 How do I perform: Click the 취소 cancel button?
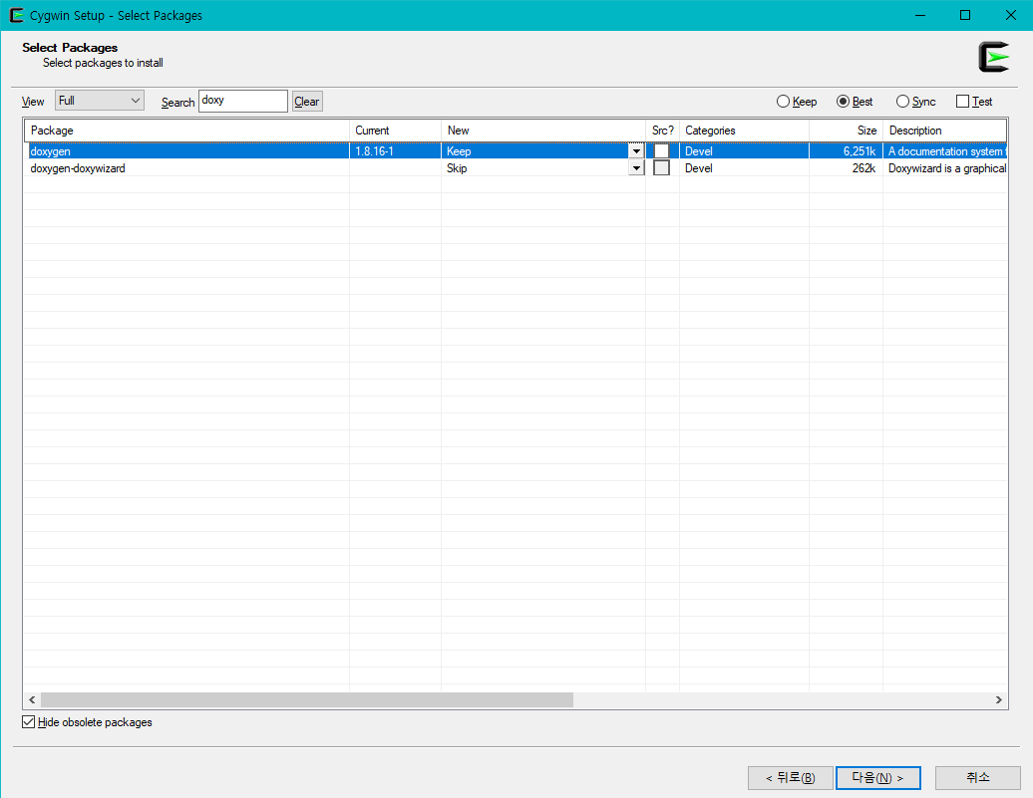pos(978,778)
